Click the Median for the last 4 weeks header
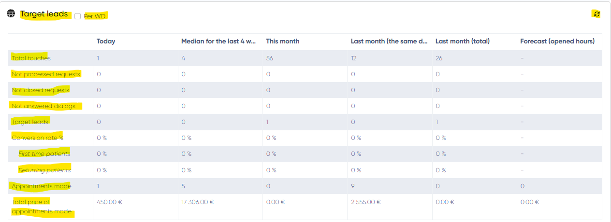 pyautogui.click(x=218, y=42)
